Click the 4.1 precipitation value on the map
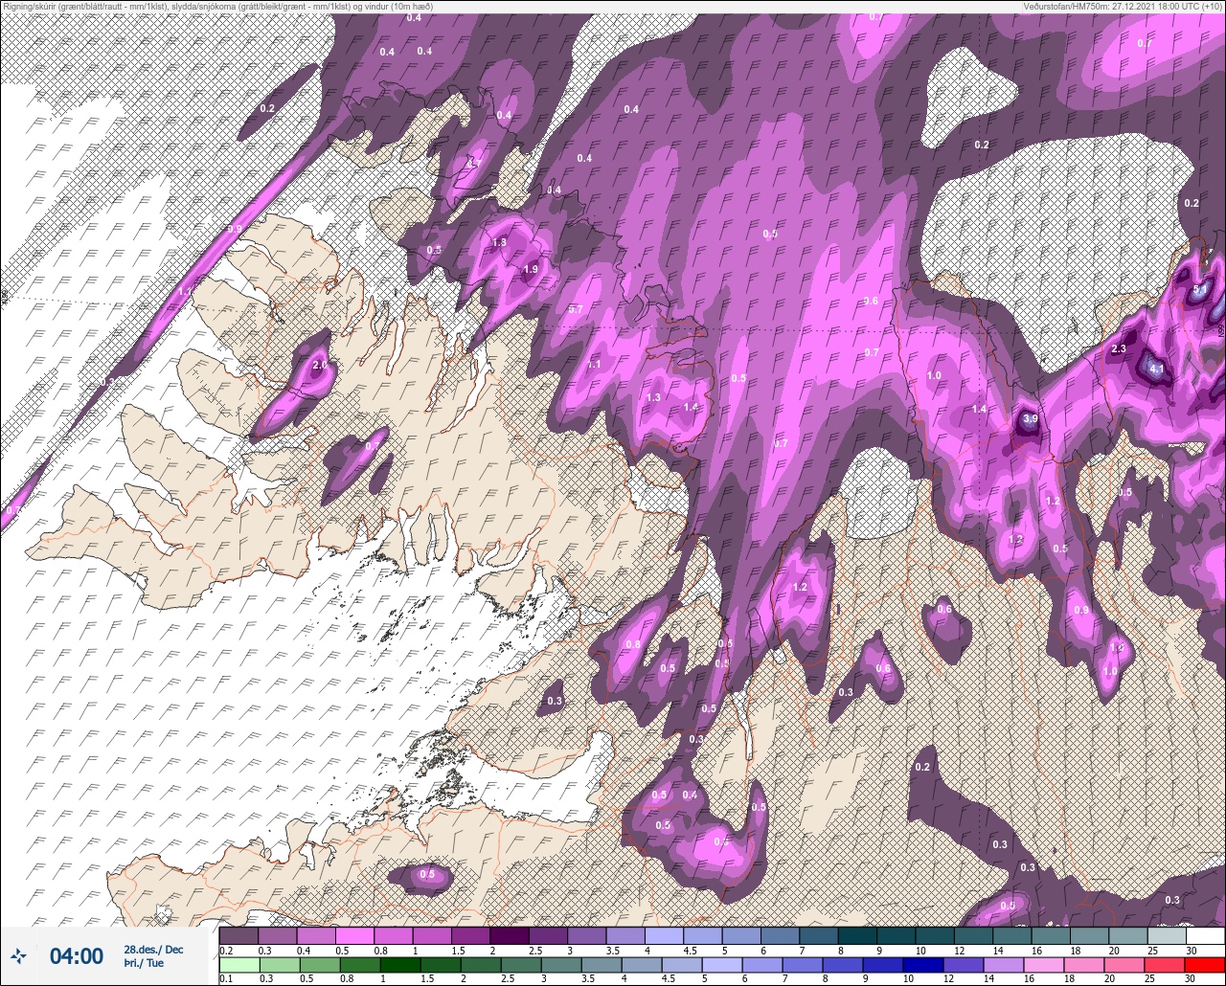The image size is (1226, 986). (1156, 369)
